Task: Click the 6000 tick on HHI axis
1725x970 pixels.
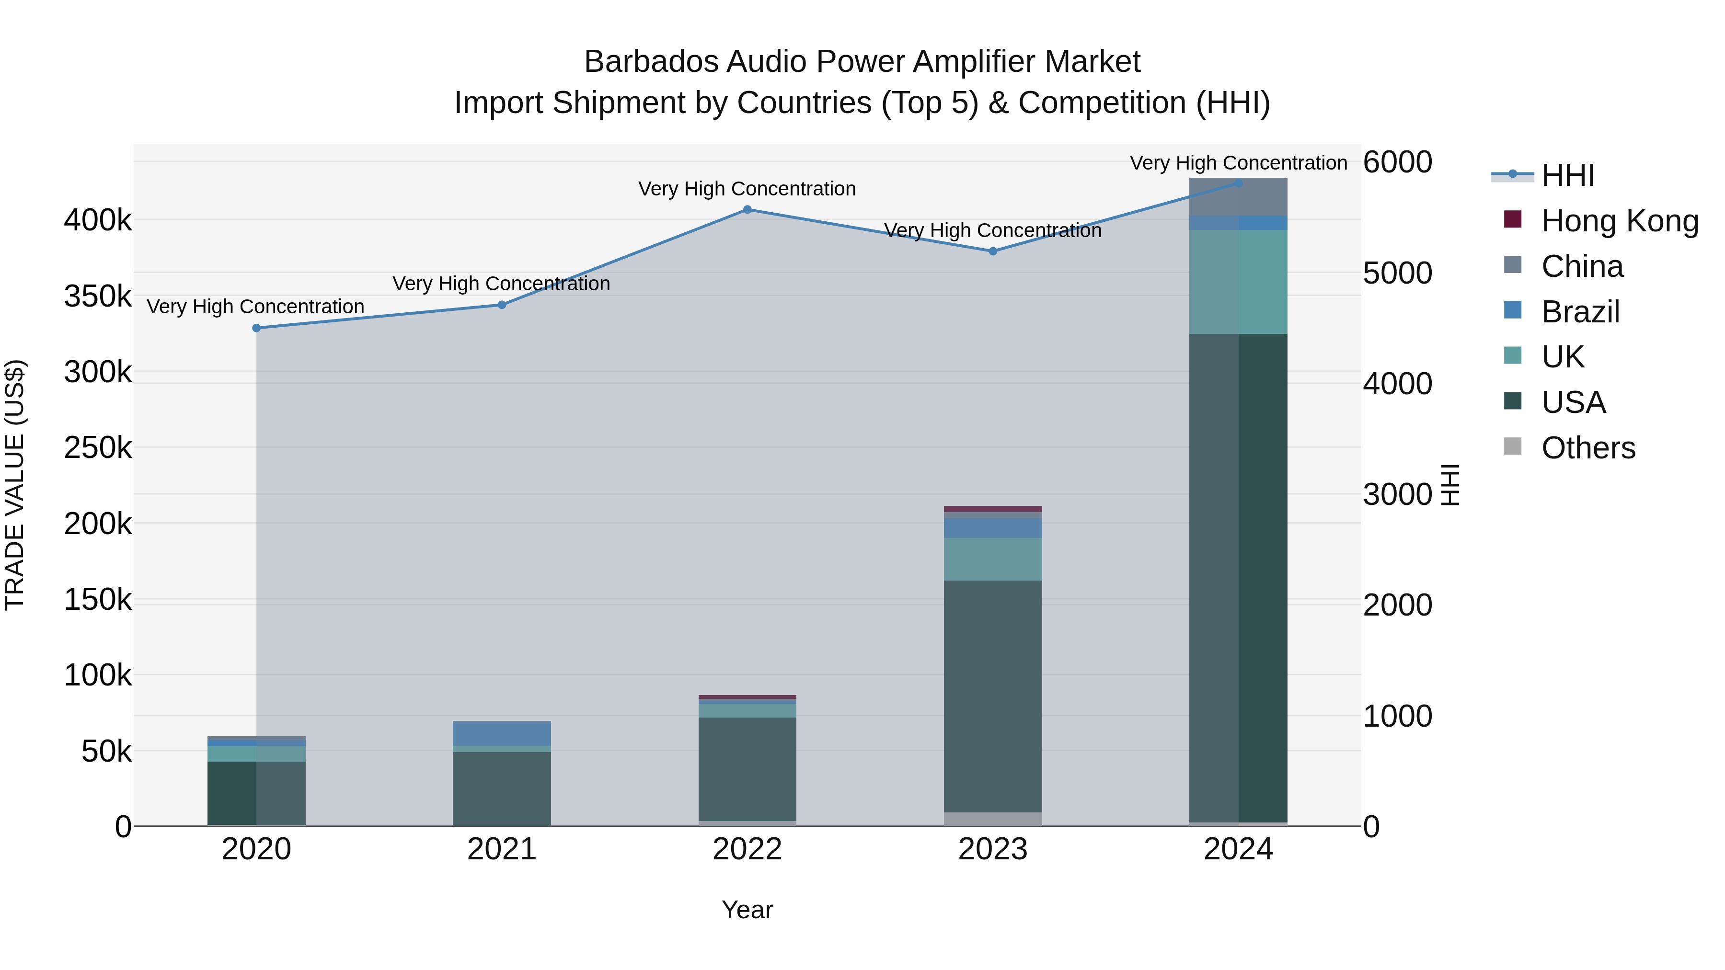Action: pos(1398,162)
